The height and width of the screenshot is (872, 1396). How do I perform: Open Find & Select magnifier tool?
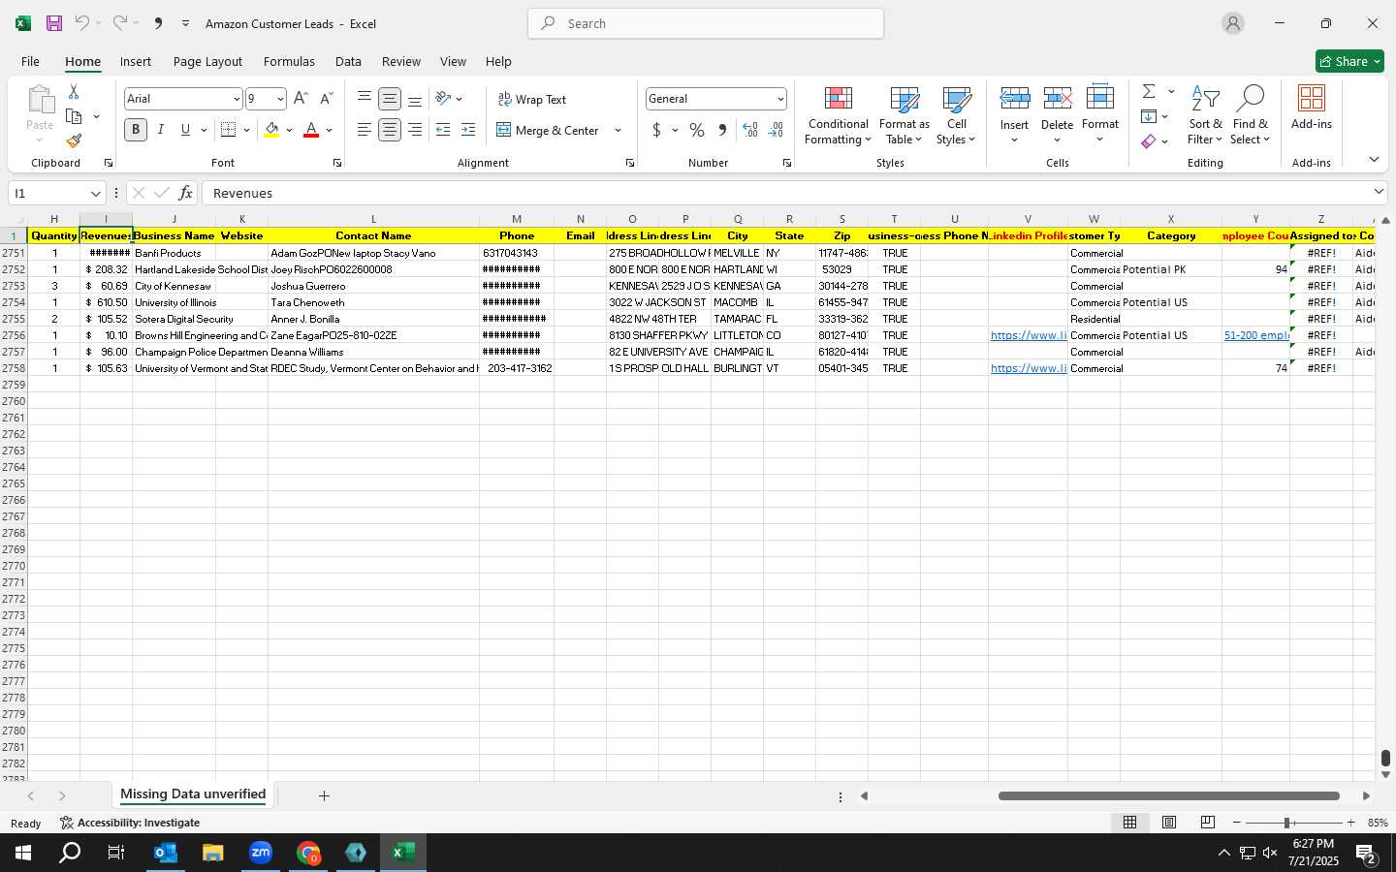pyautogui.click(x=1250, y=116)
